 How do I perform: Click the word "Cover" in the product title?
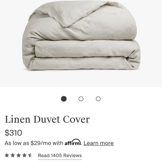76,119
